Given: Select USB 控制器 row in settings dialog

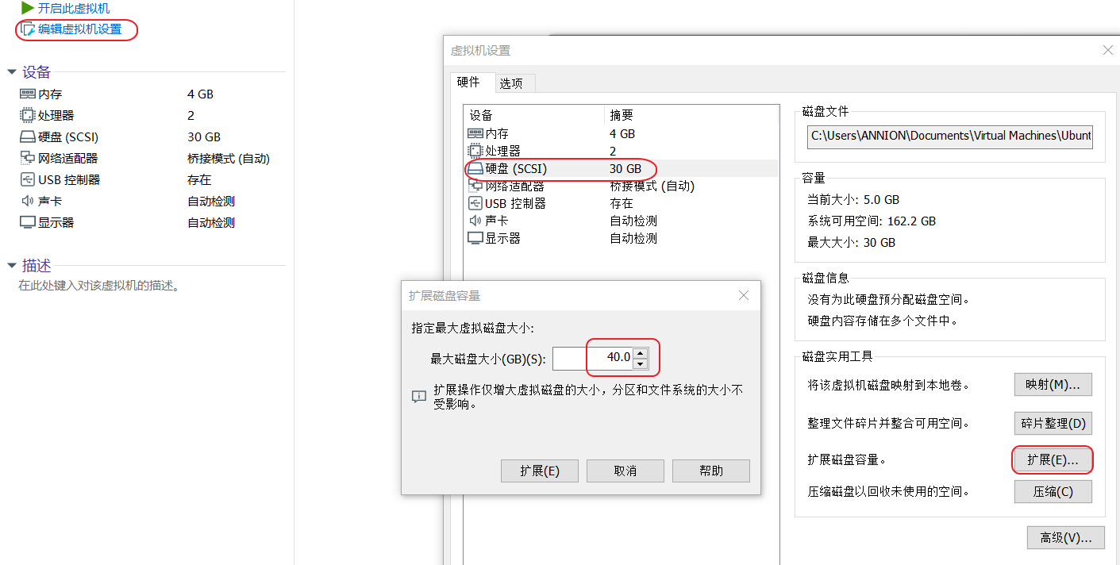Looking at the screenshot, I should [620, 203].
